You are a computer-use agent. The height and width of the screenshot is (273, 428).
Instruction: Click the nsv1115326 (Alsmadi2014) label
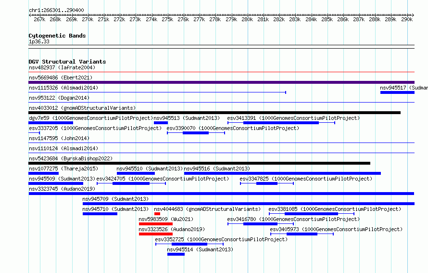tap(63, 88)
